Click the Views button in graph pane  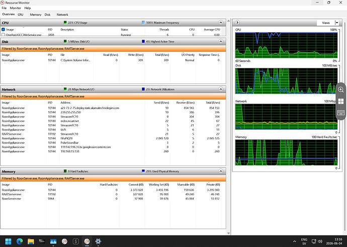pyautogui.click(x=326, y=23)
